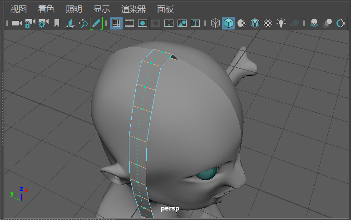Screen dimensions: 351x220
Task: Toggle 2D pan/zoom icon
Action: 83,23
